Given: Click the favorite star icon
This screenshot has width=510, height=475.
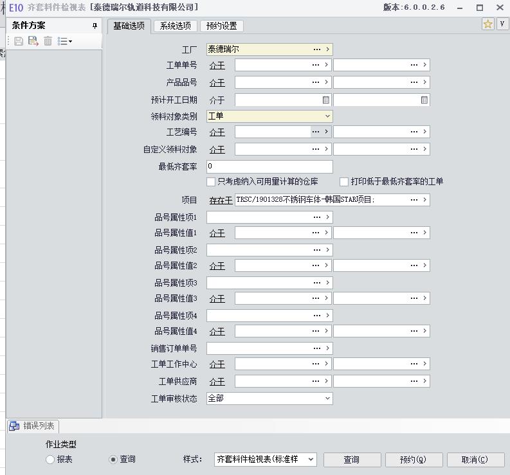Looking at the screenshot, I should click(x=487, y=24).
